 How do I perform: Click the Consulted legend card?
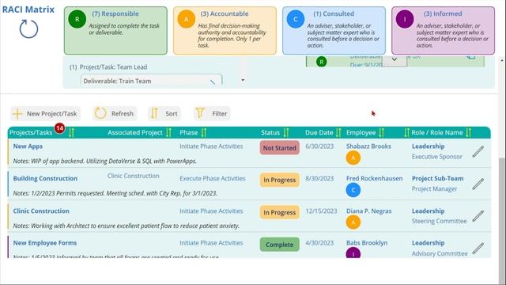pos(334,31)
